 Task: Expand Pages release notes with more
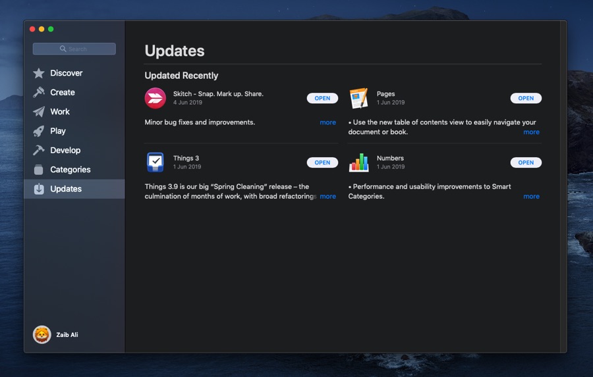531,132
